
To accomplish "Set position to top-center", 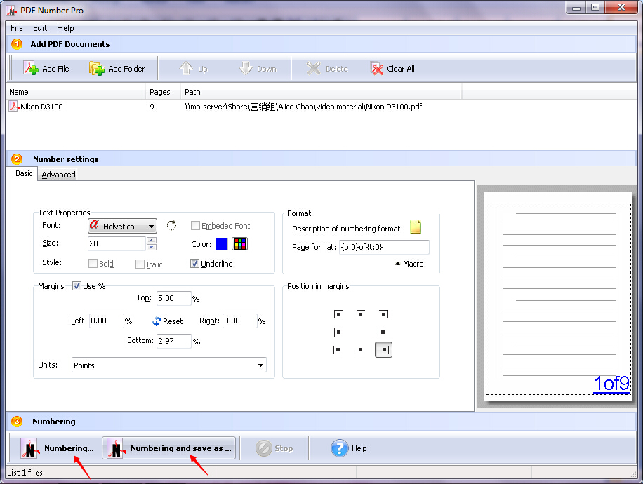I will click(x=360, y=314).
